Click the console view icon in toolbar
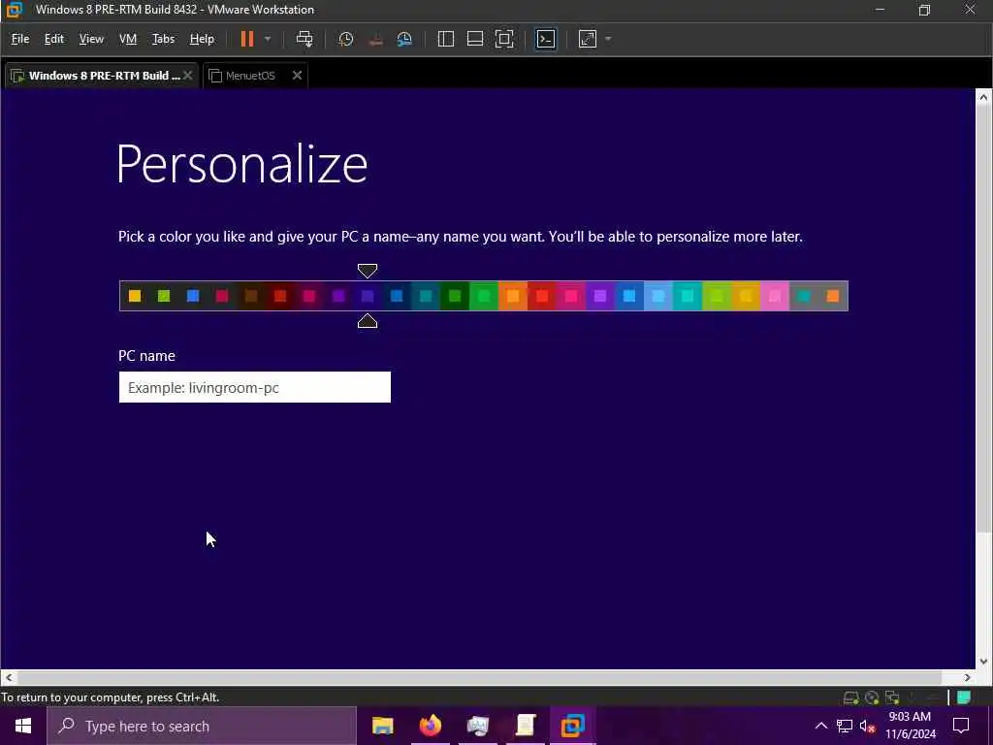Viewport: 993px width, 745px height. [546, 39]
